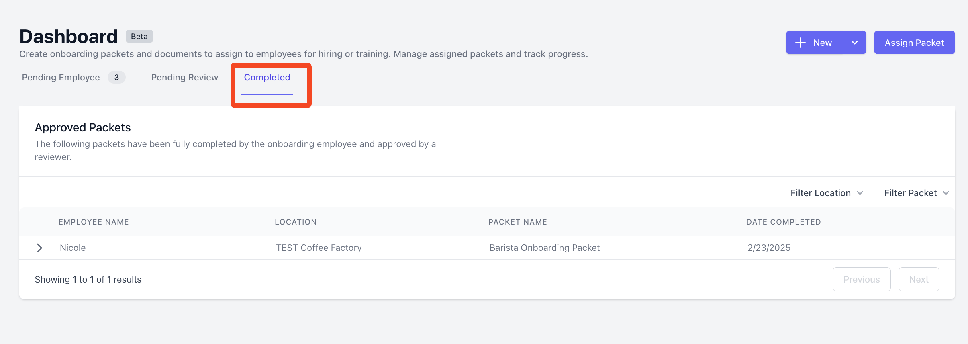Open the Pending Review tab
The width and height of the screenshot is (968, 344).
(184, 77)
